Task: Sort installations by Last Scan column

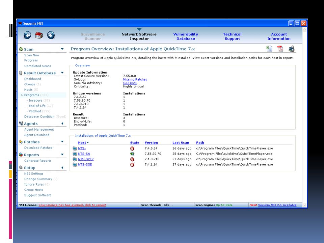Action: pyautogui.click(x=181, y=142)
